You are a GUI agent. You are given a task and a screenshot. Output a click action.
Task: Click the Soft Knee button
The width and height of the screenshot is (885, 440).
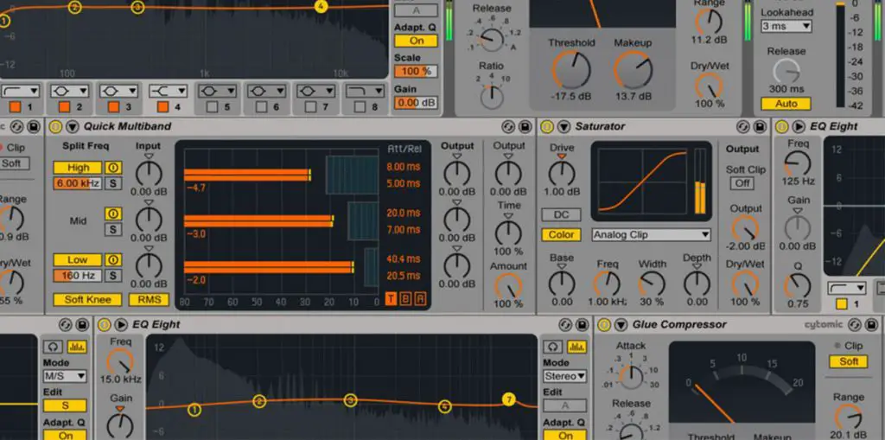tap(87, 299)
